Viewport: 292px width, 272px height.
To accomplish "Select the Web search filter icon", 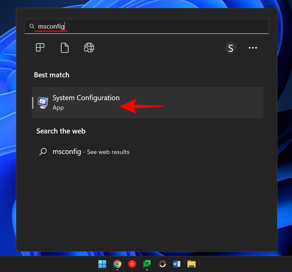I will click(x=89, y=47).
